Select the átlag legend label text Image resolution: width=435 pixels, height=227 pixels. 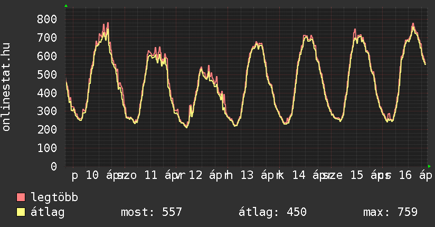click(48, 213)
